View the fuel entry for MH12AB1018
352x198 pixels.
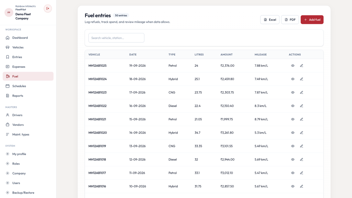[x=293, y=159]
